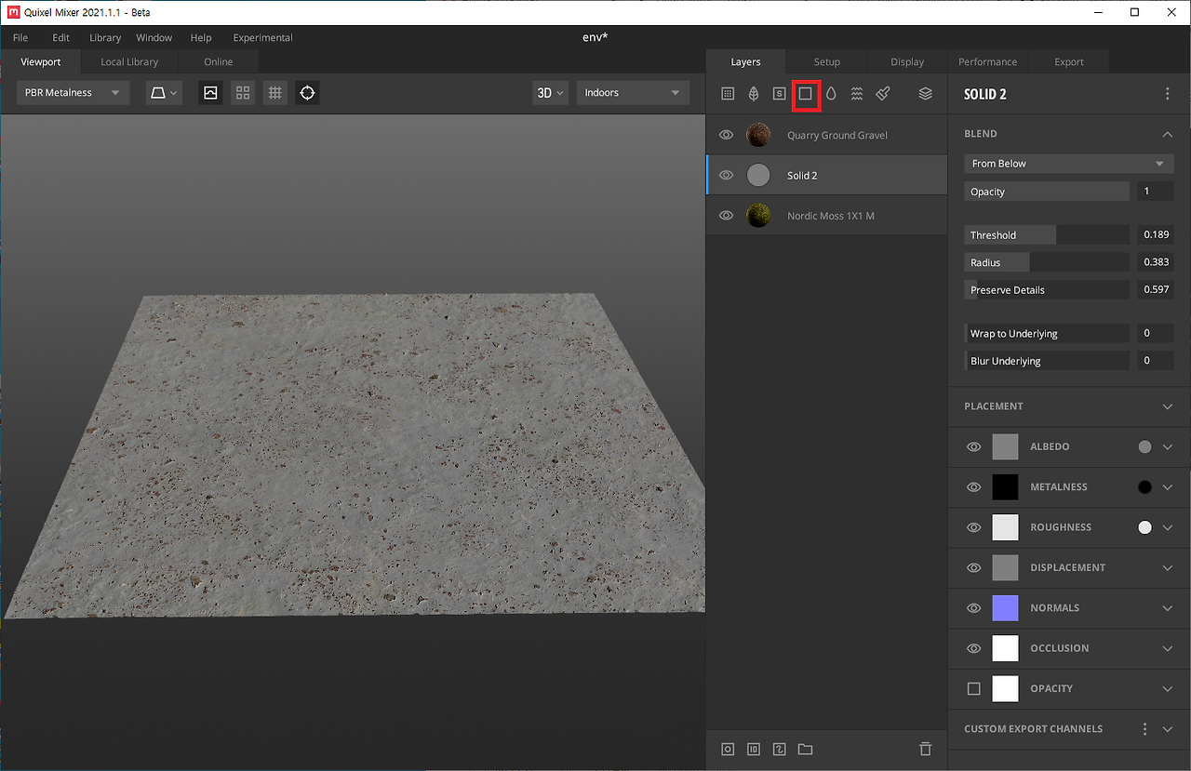
Task: Enable the Opacity channel checkbox
Action: 973,688
